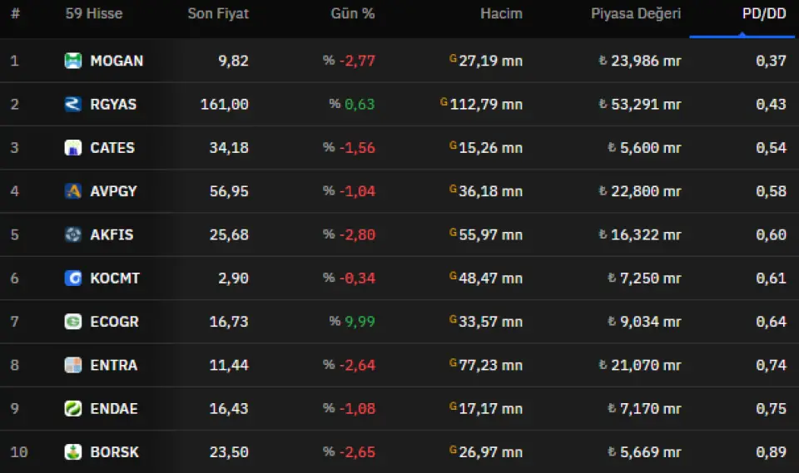Image resolution: width=799 pixels, height=473 pixels.
Task: Click the KOCMT company logo icon
Action: [x=73, y=278]
